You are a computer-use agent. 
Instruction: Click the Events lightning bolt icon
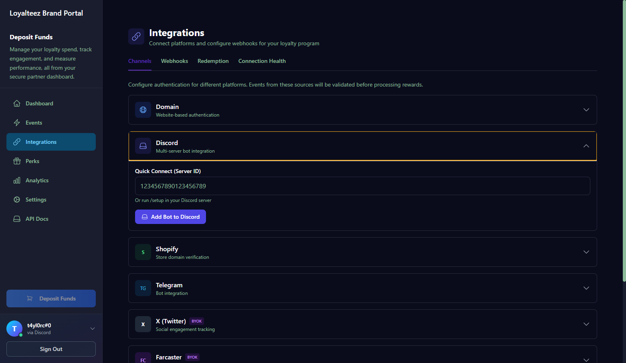[17, 122]
